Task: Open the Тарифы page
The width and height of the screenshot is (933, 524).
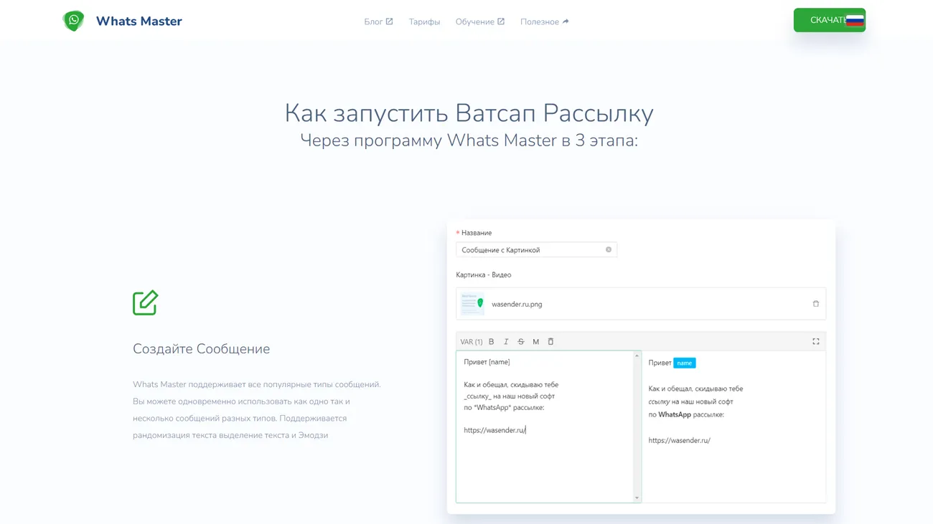Action: tap(424, 22)
